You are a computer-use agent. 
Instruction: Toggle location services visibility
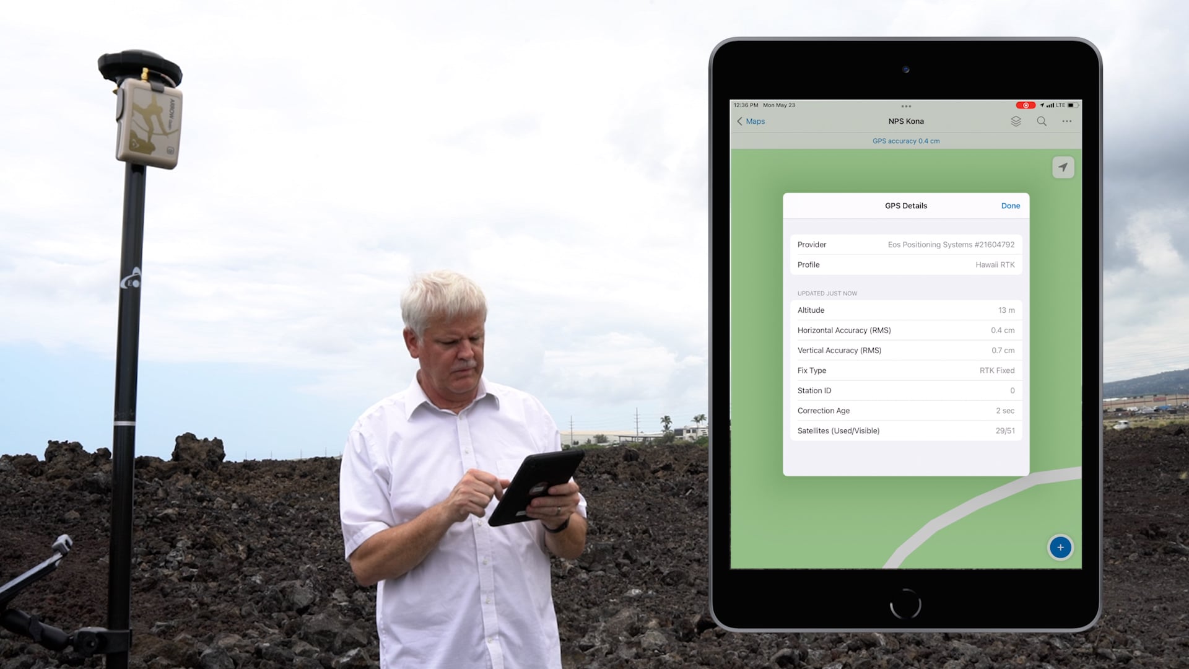click(1061, 167)
